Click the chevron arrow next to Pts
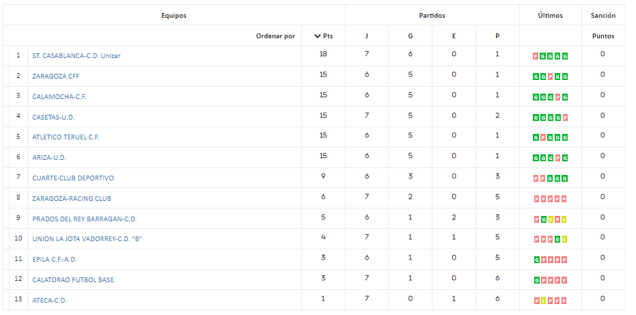 click(x=318, y=36)
